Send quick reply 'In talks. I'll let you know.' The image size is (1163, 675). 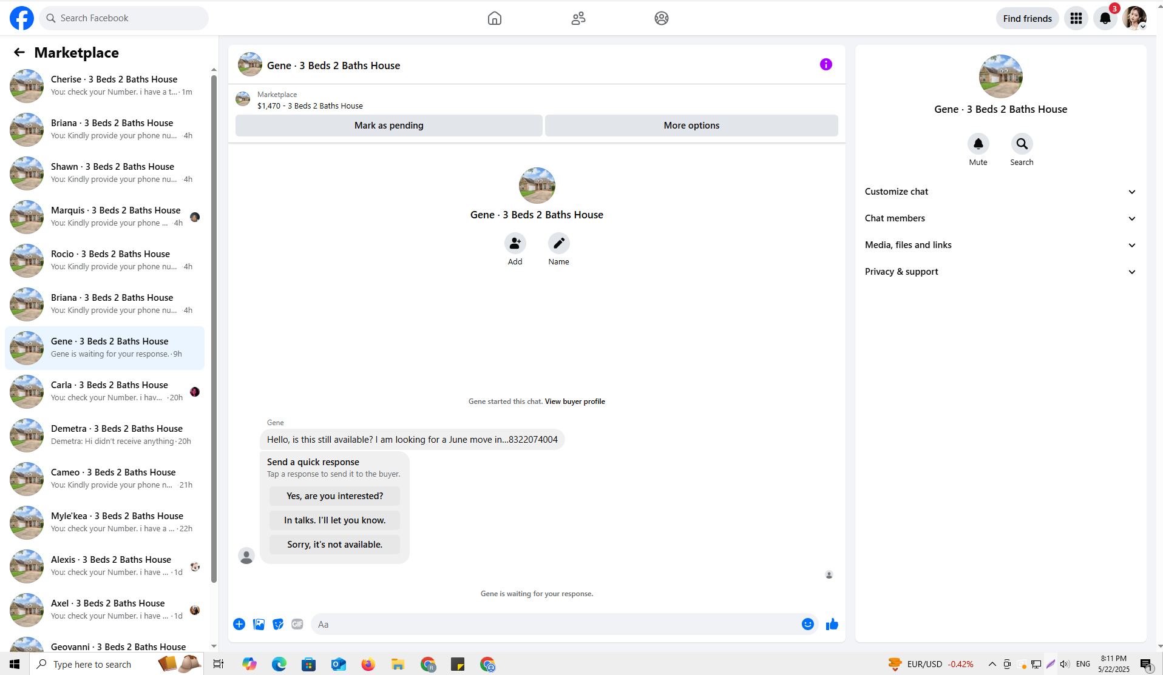pyautogui.click(x=335, y=520)
